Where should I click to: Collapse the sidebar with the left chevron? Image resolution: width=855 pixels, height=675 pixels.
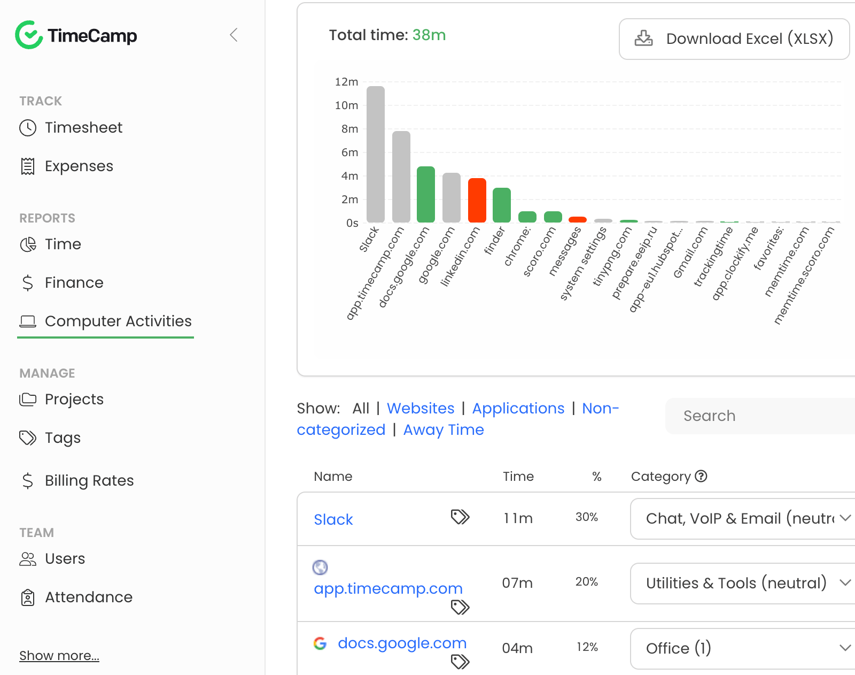click(234, 35)
